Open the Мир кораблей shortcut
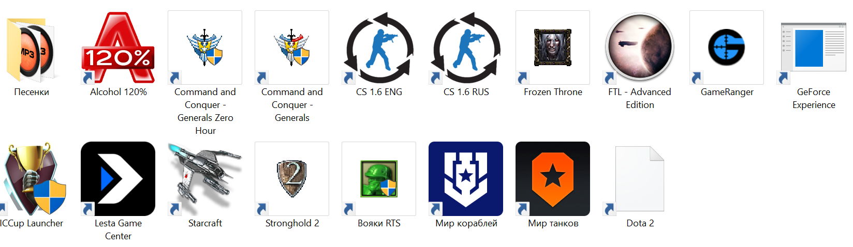The height and width of the screenshot is (247, 853). [x=466, y=179]
